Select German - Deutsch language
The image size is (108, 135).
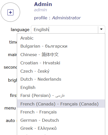coord(61,120)
